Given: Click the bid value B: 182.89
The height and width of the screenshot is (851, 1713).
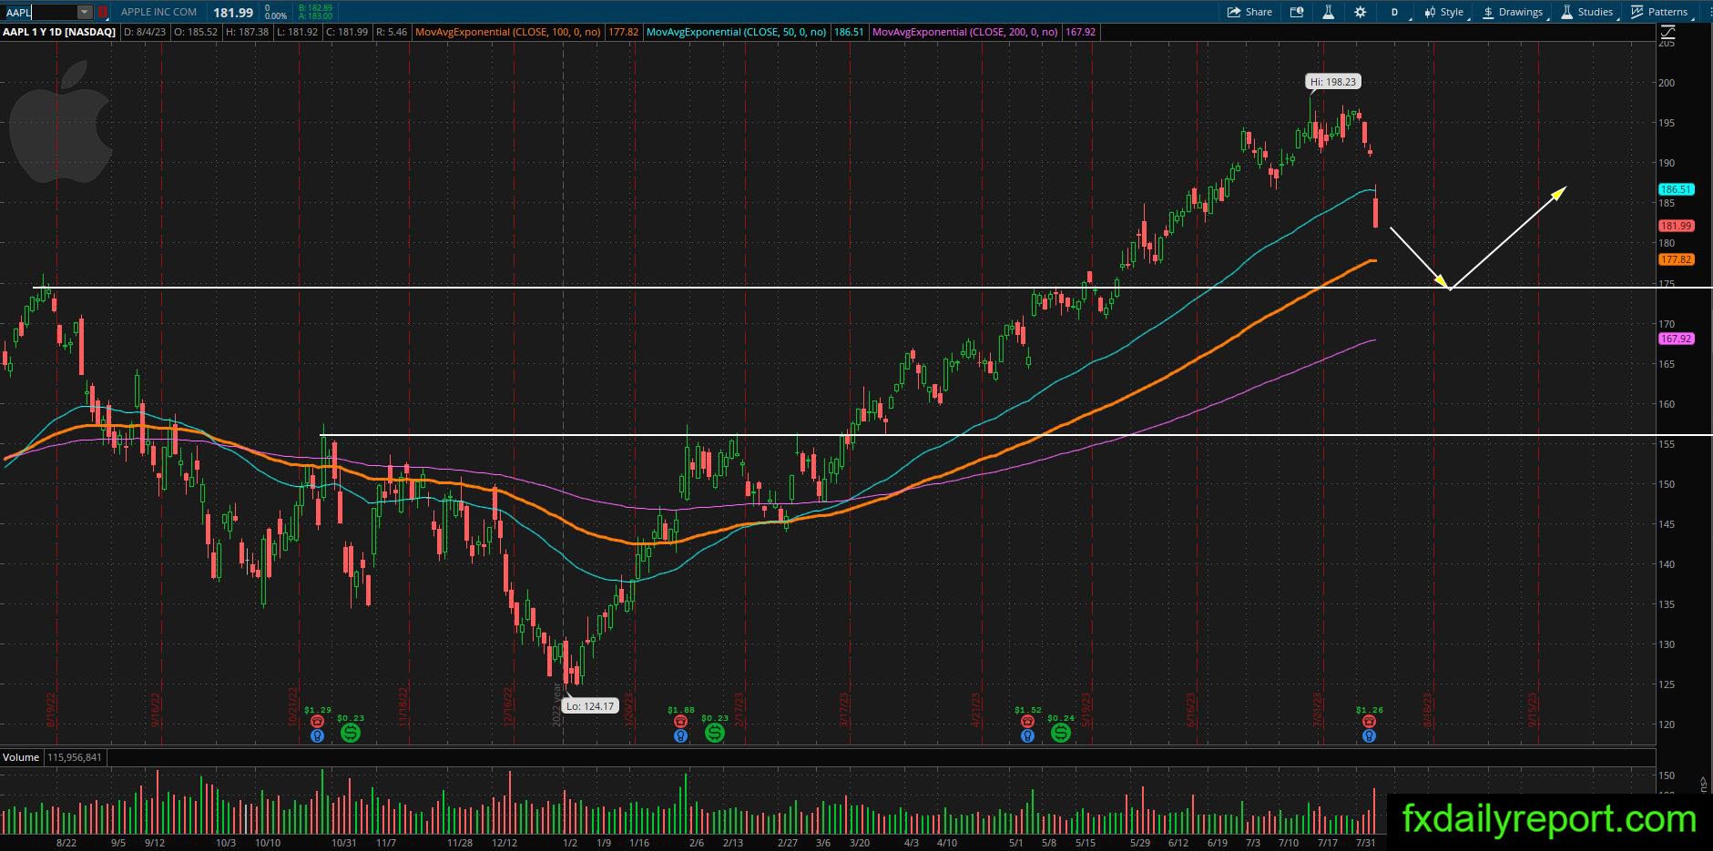Looking at the screenshot, I should click(x=316, y=7).
